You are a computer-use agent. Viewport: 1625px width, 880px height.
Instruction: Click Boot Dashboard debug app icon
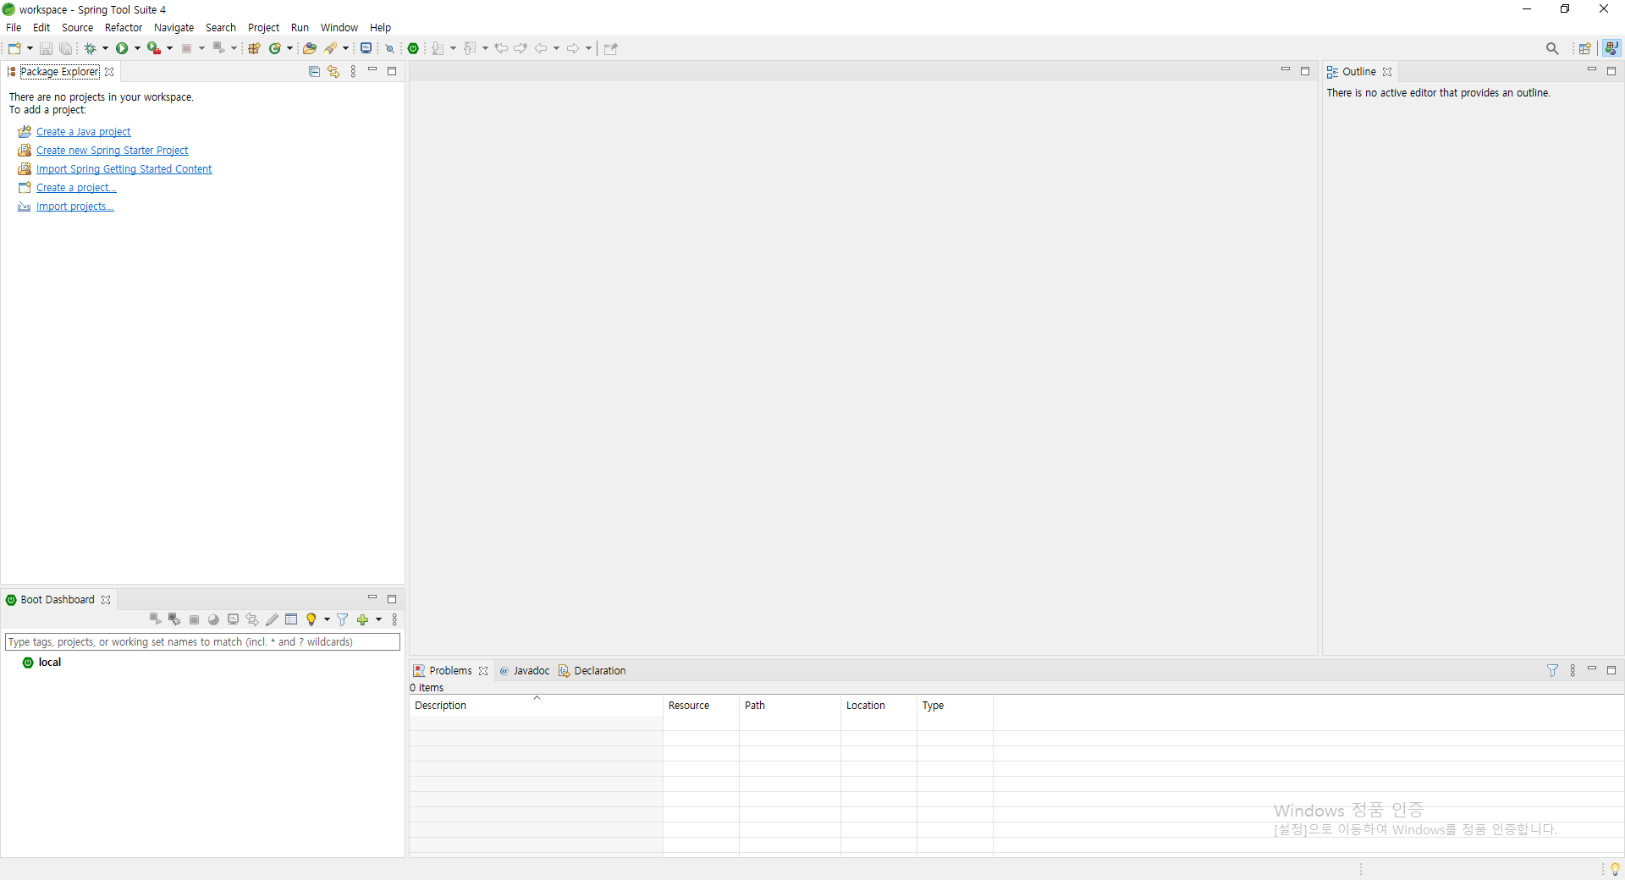174,619
